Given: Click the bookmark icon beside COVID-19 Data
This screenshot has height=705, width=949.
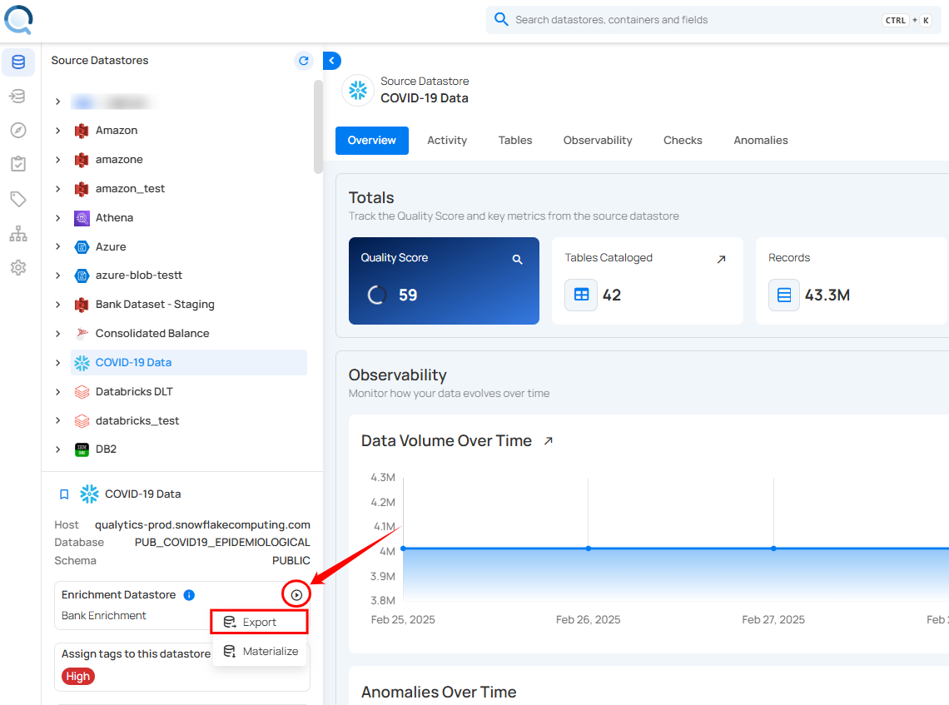Looking at the screenshot, I should click(x=64, y=494).
